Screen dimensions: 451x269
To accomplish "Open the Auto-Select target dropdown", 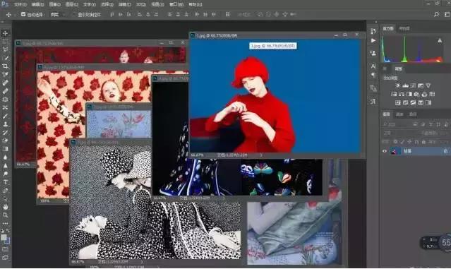I will 58,14.
